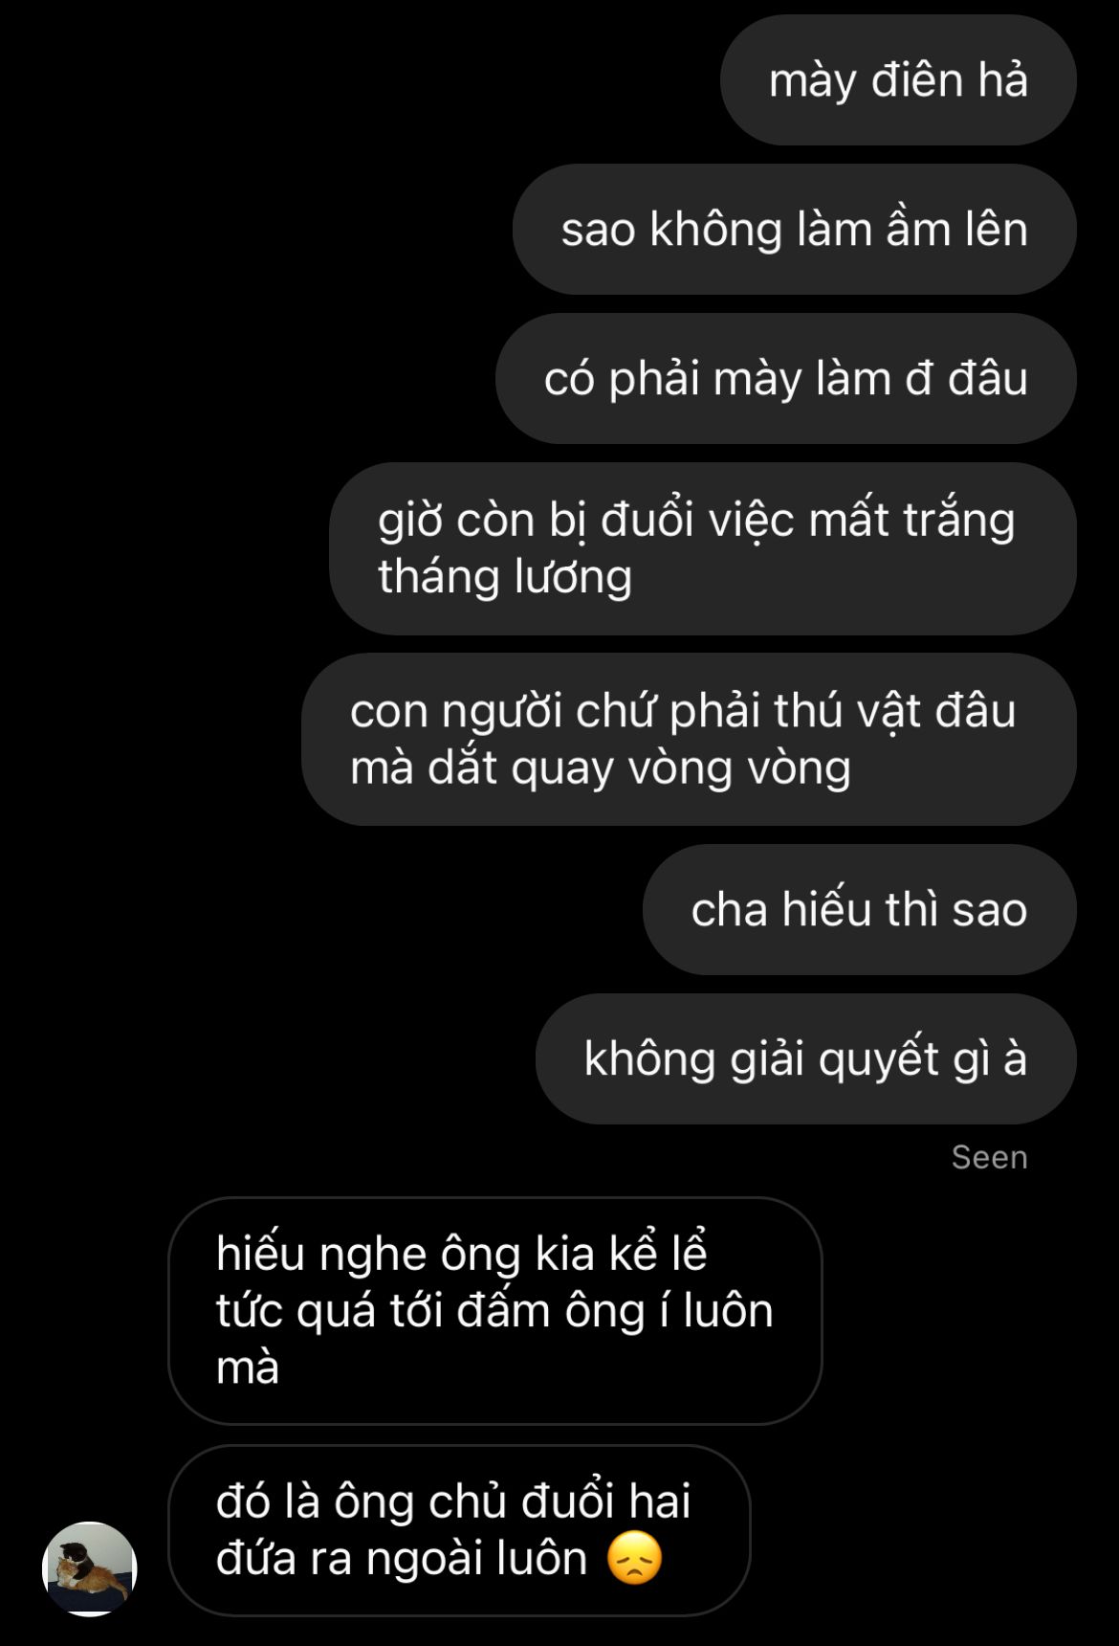Click the words "mất trắng" in the message
1119x1646 pixels.
(911, 521)
